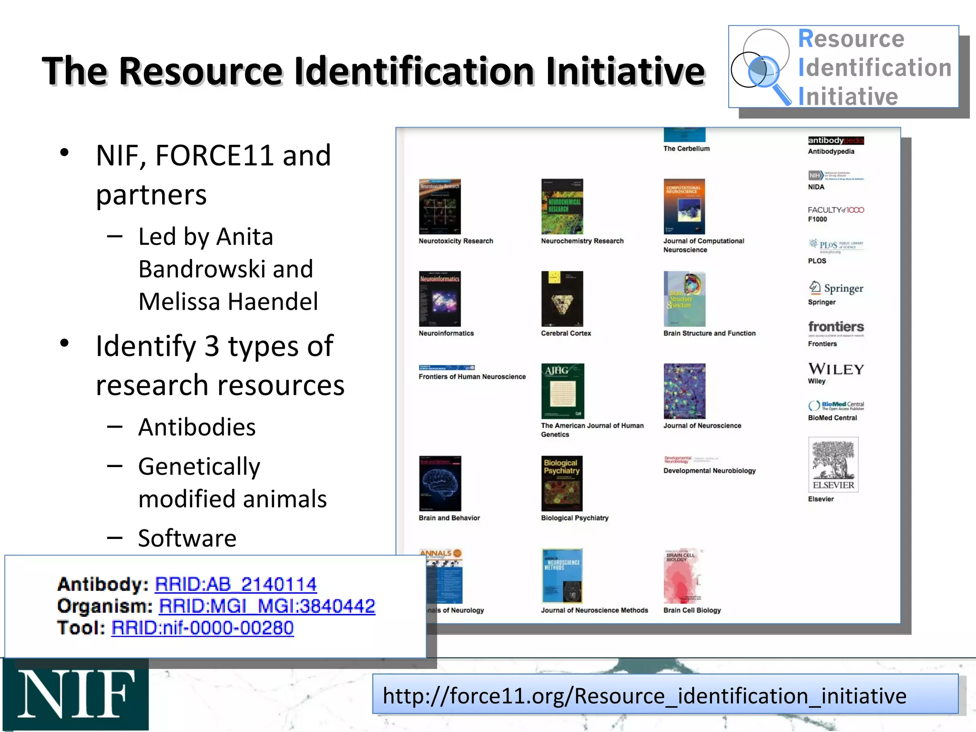
Task: Open Brain Structure and Function cover
Action: 684,299
